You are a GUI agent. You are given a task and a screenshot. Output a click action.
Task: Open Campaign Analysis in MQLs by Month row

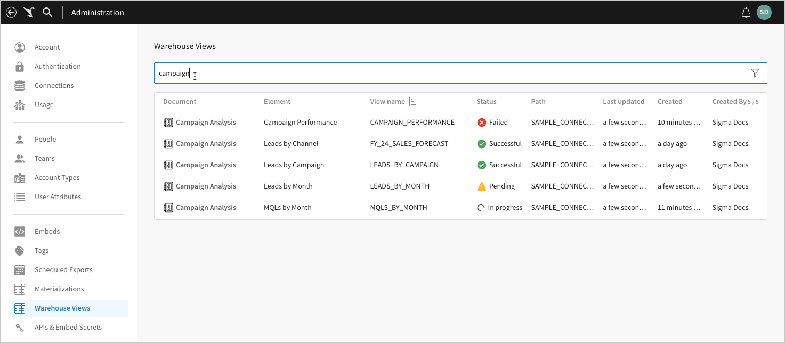click(206, 208)
